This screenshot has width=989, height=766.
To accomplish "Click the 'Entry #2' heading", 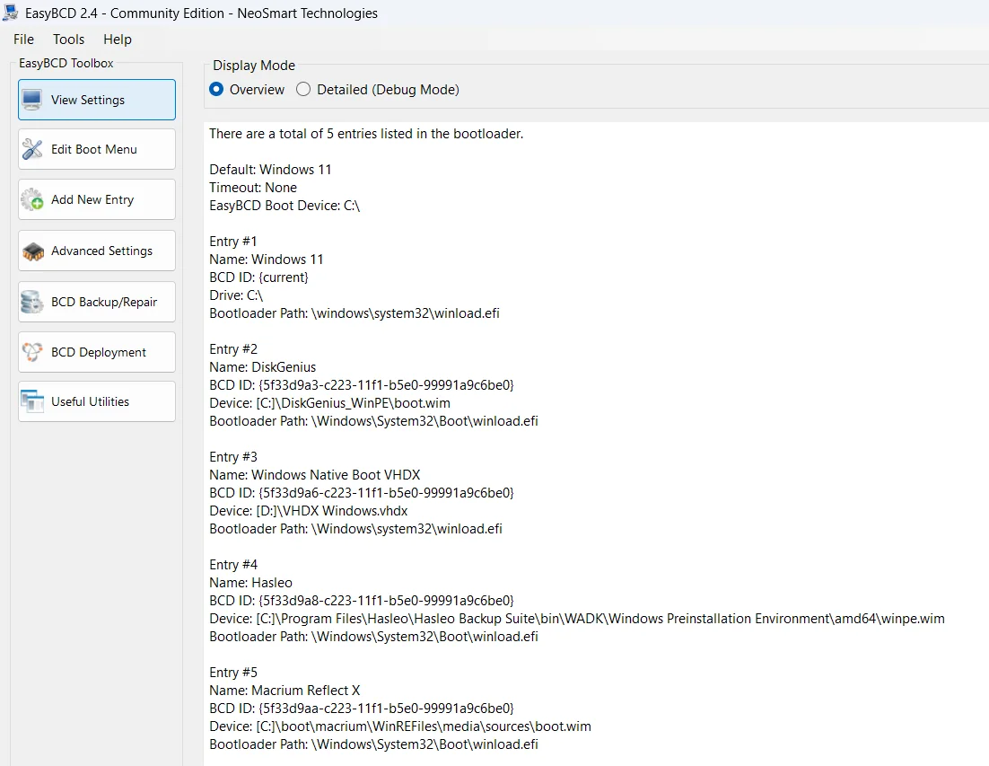I will [233, 349].
